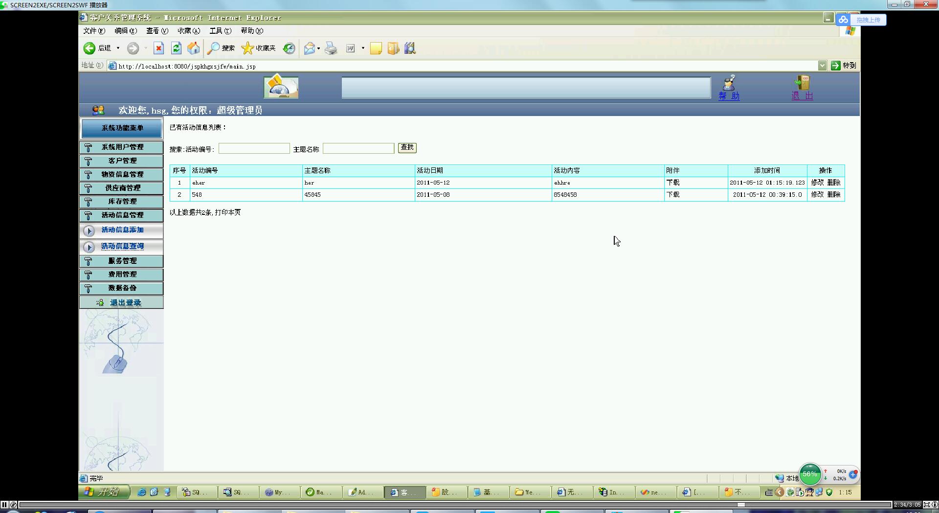The image size is (939, 513).
Task: Click the Refresh page icon
Action: [176, 48]
